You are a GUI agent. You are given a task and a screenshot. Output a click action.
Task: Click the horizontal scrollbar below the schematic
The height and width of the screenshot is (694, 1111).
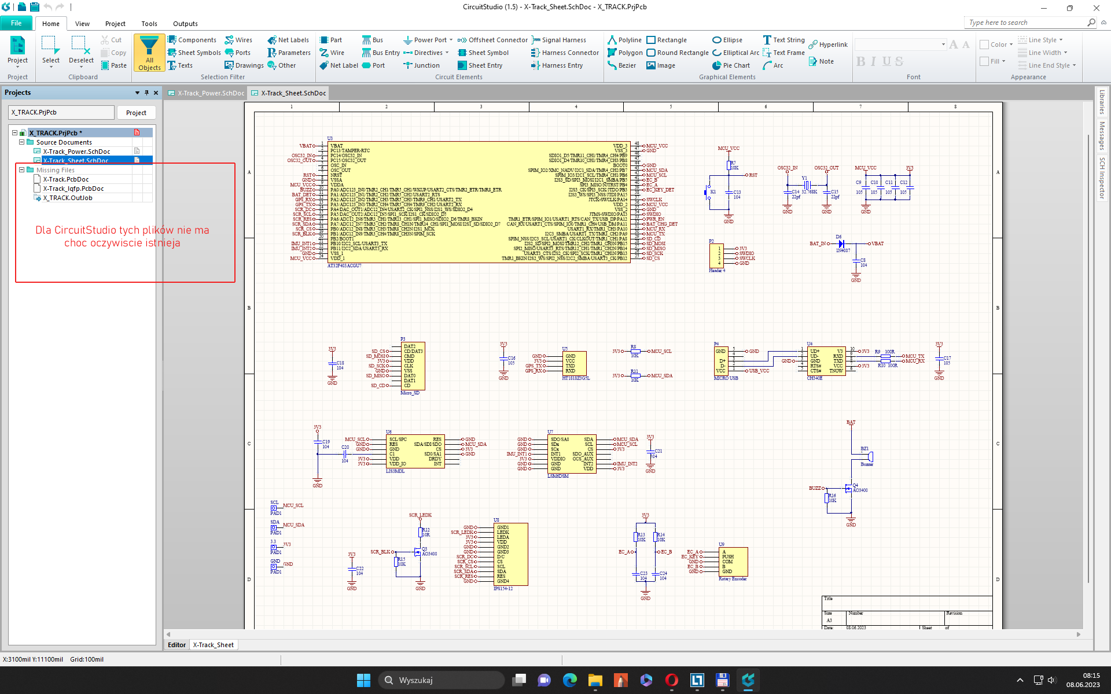click(x=623, y=634)
